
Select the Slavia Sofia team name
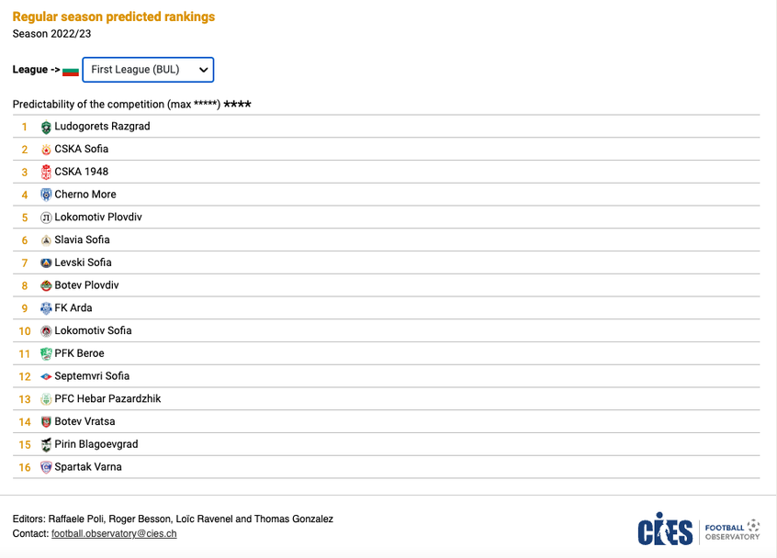82,240
